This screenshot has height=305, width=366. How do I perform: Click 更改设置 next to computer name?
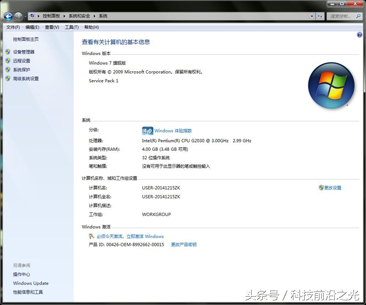coord(333,188)
